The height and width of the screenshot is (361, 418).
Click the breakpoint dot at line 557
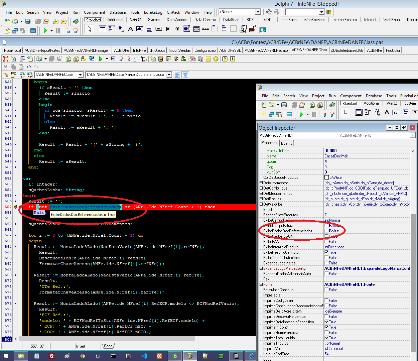click(x=15, y=207)
